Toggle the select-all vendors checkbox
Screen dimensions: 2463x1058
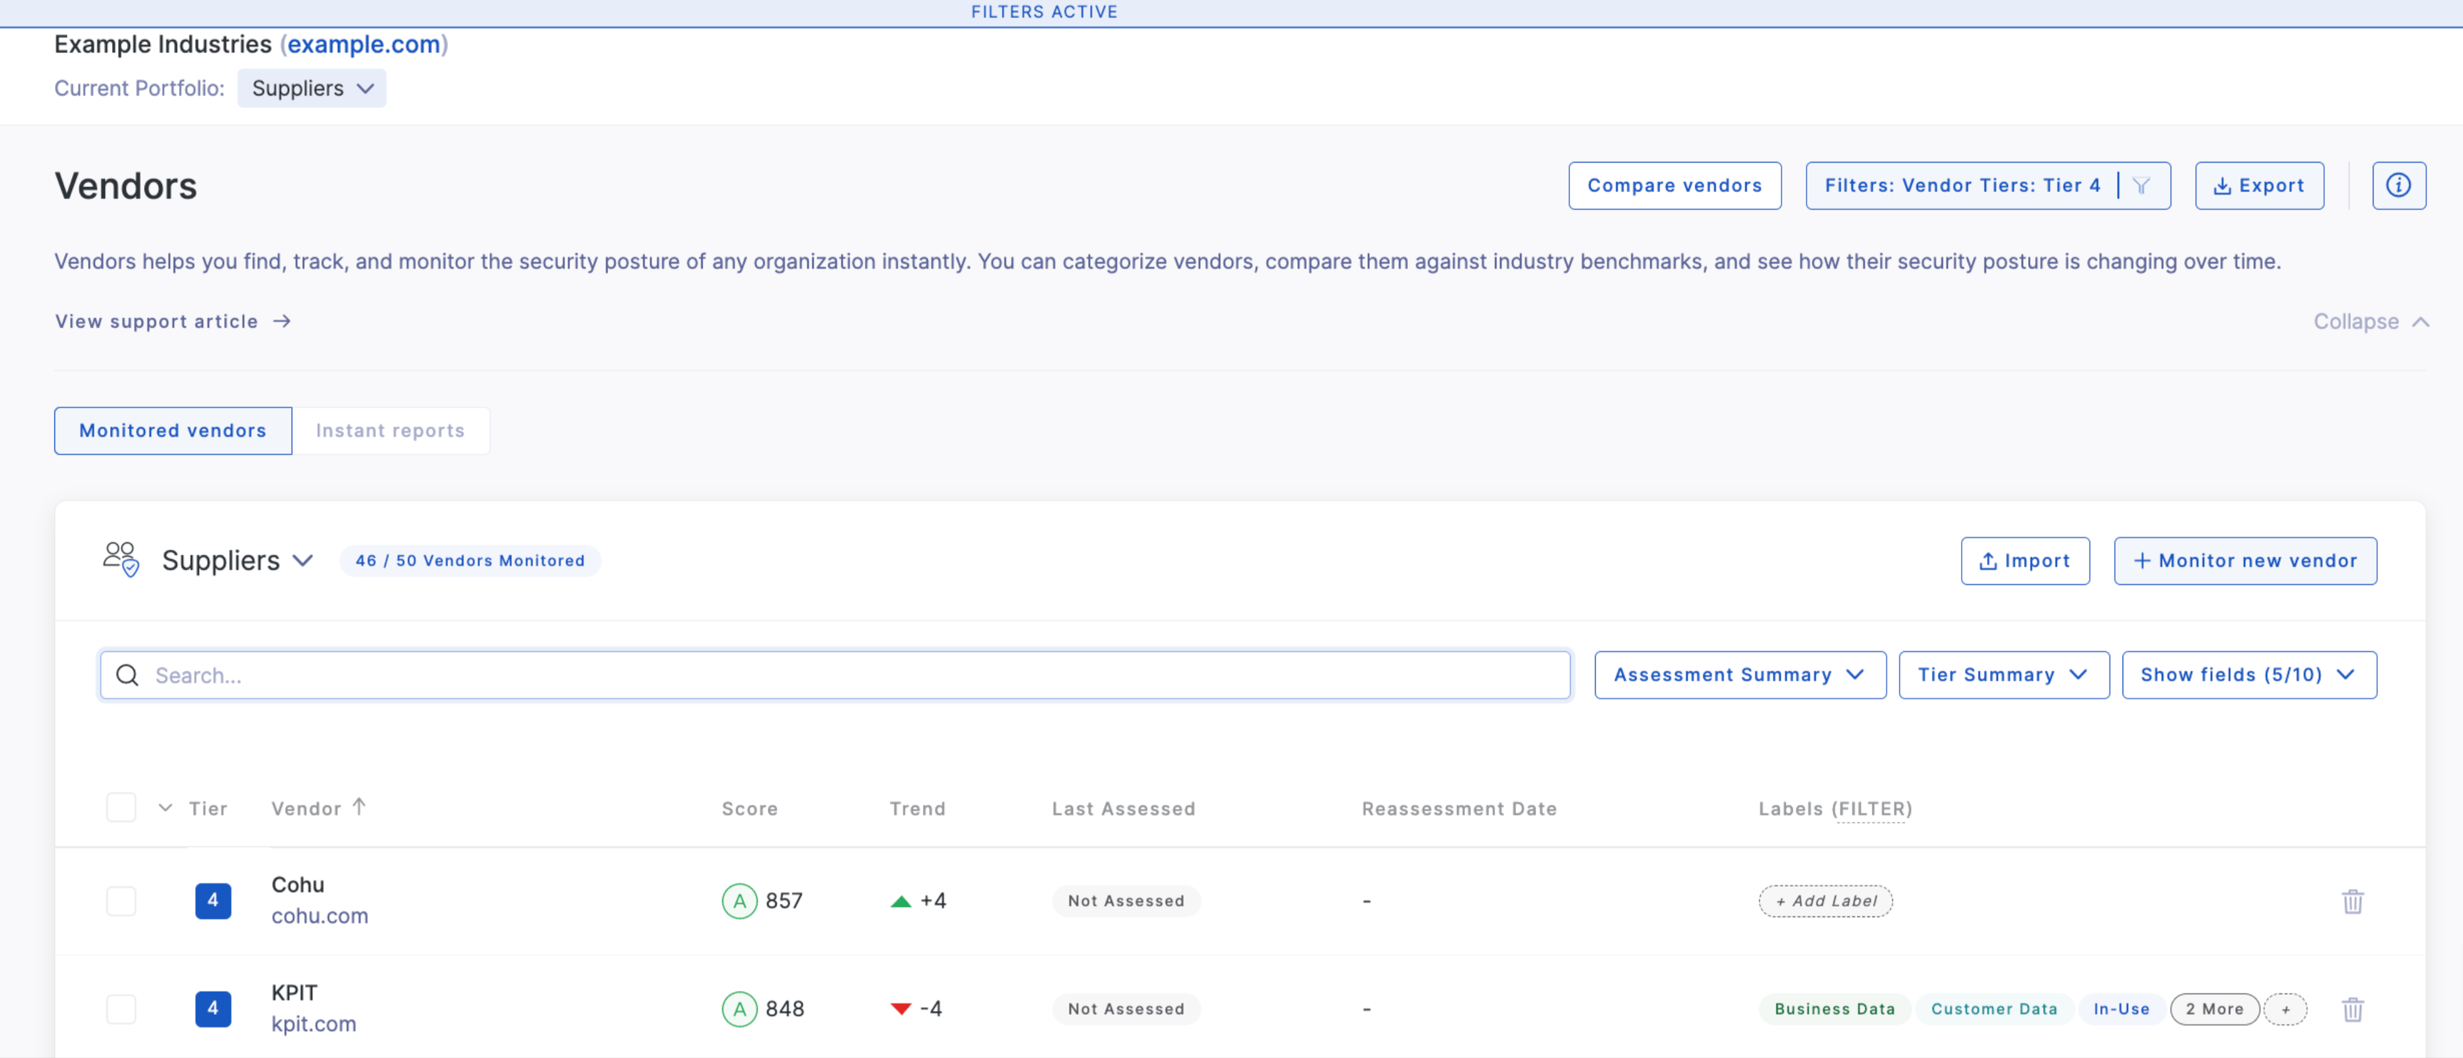tap(121, 808)
